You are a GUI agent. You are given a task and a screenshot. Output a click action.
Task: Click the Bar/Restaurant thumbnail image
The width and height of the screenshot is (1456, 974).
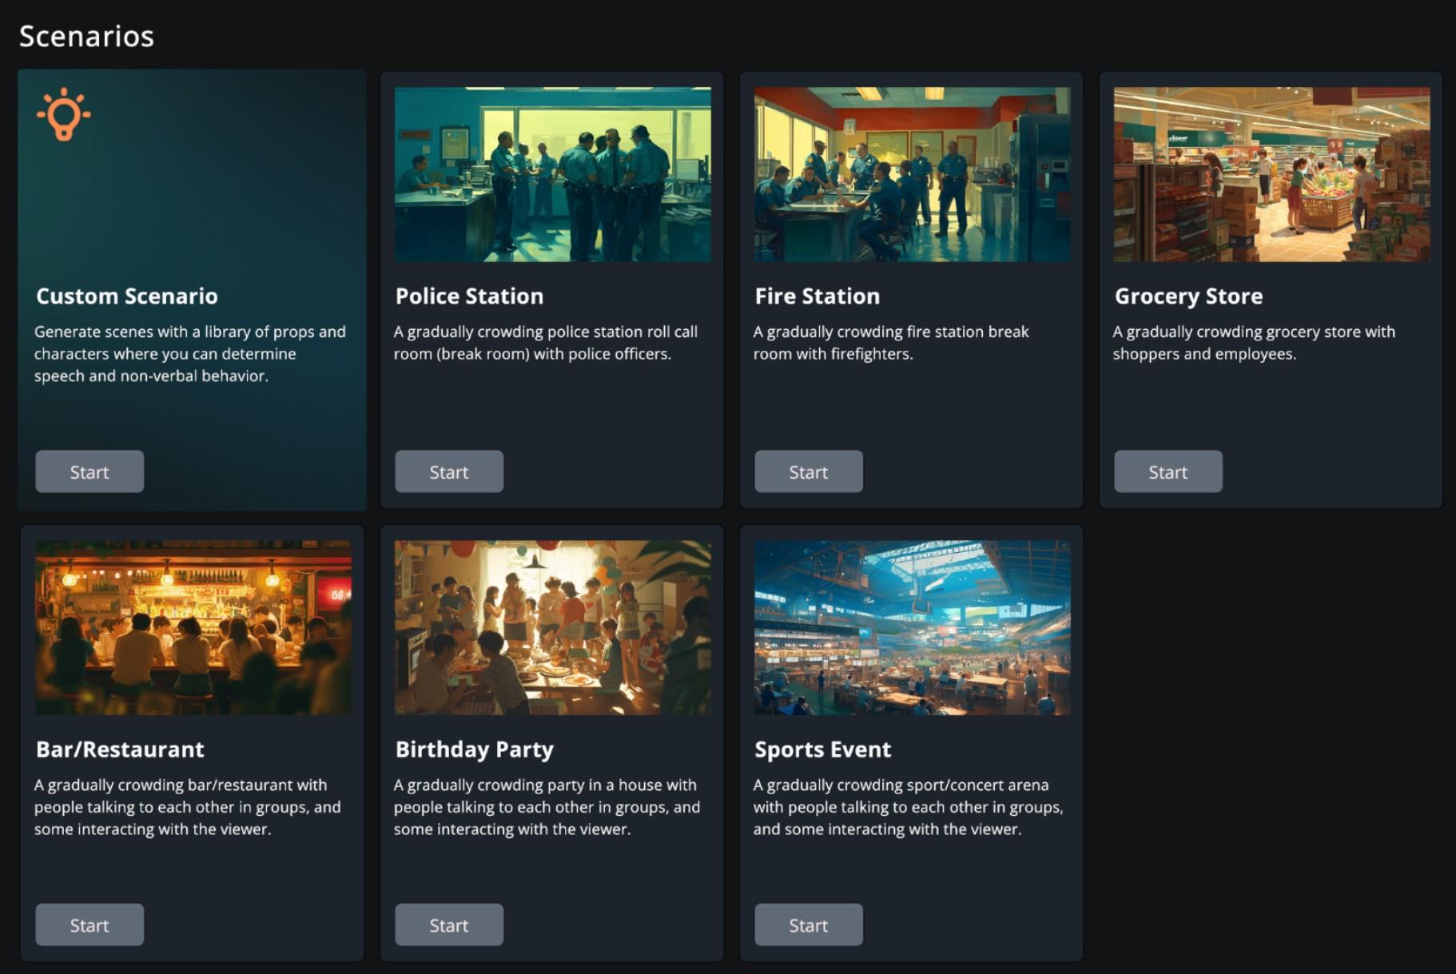(x=193, y=627)
